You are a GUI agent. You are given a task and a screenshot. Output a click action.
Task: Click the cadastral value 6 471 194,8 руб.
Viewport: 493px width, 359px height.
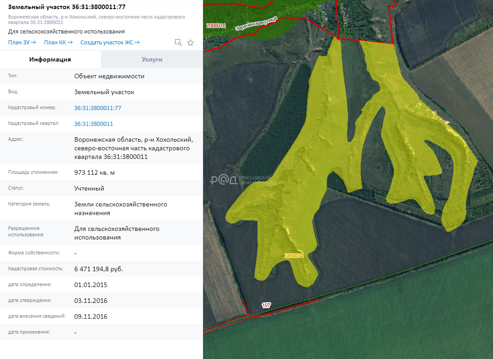pos(98,269)
